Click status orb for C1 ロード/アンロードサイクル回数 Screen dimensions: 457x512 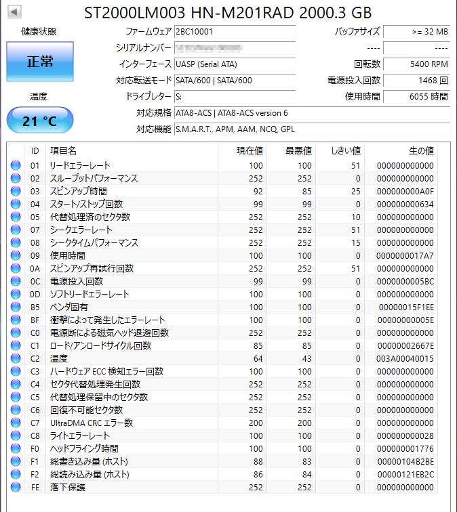click(16, 345)
